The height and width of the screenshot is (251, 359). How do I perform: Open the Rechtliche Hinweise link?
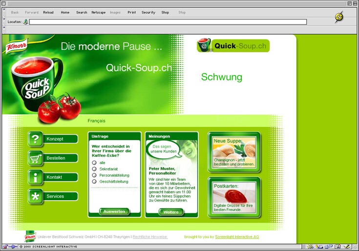pos(150,237)
